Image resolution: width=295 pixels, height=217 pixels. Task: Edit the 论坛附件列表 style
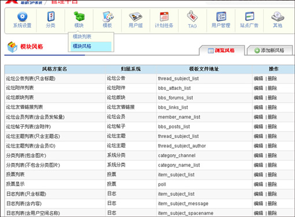tap(259, 88)
